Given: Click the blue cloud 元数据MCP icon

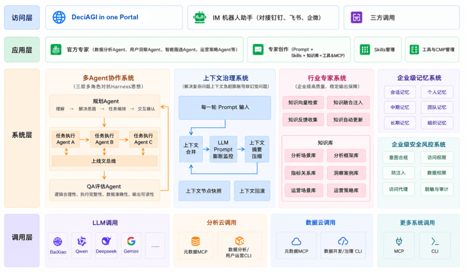Looking at the screenshot, I should pos(296,241).
